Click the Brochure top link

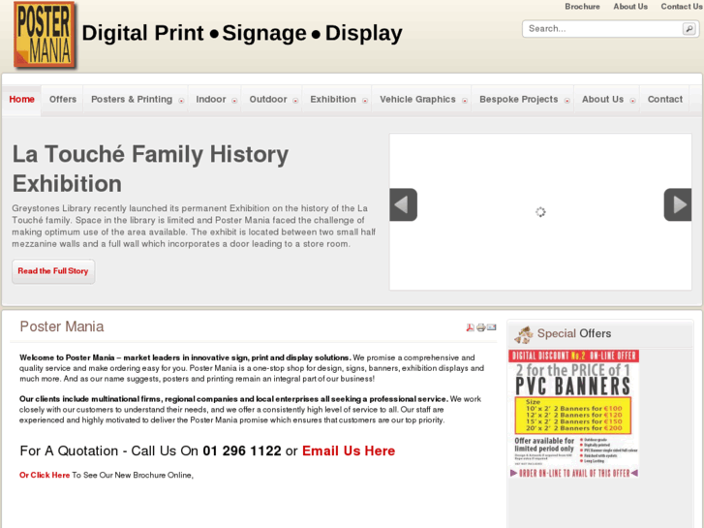point(582,7)
